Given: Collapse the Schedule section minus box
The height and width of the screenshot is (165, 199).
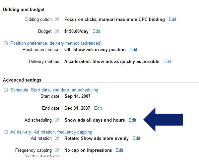Looking at the screenshot, I should pyautogui.click(x=6, y=90).
